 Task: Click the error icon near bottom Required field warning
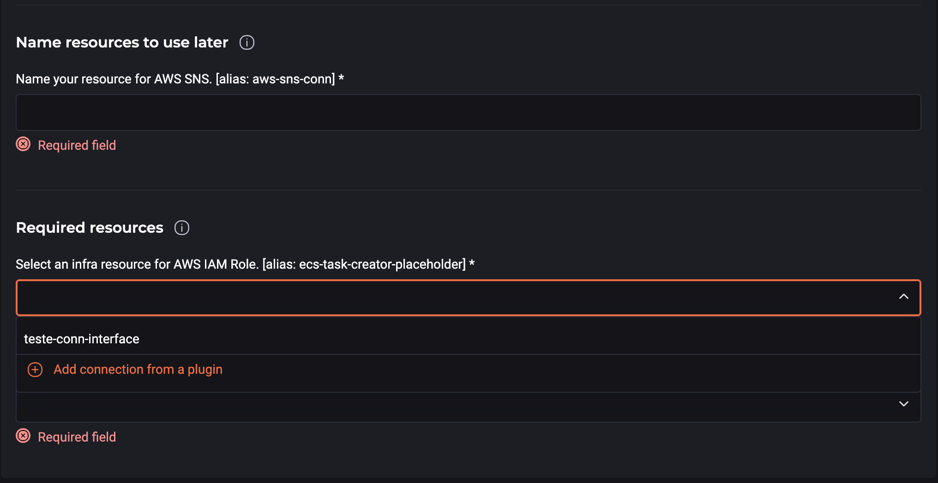pyautogui.click(x=23, y=436)
